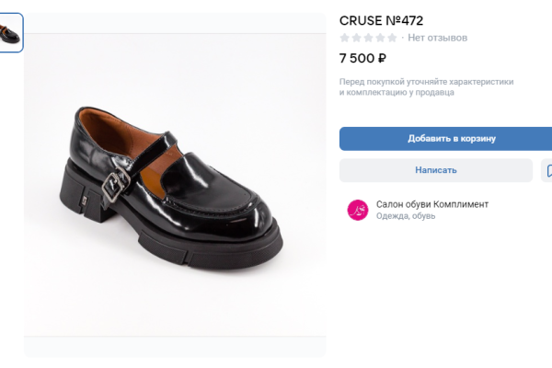Screen dimensions: 552x368
Task: Click the fifth rating star
Action: [393, 38]
